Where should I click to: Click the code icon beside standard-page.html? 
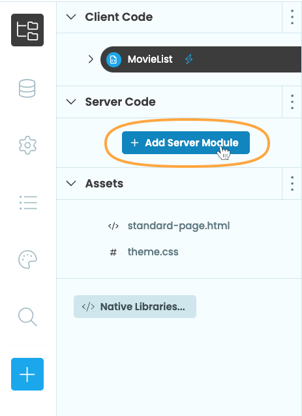[113, 226]
